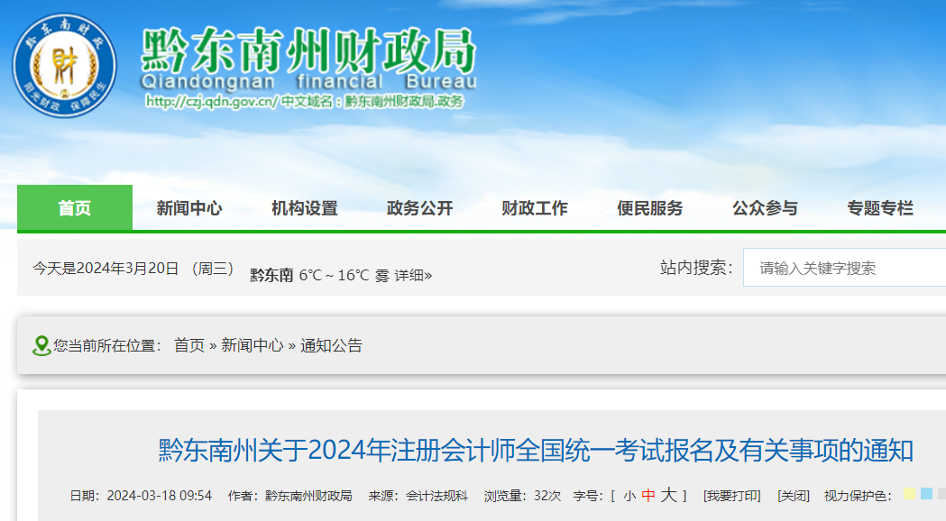Open the 首页 navigation tab
This screenshot has height=521, width=946.
tap(75, 208)
